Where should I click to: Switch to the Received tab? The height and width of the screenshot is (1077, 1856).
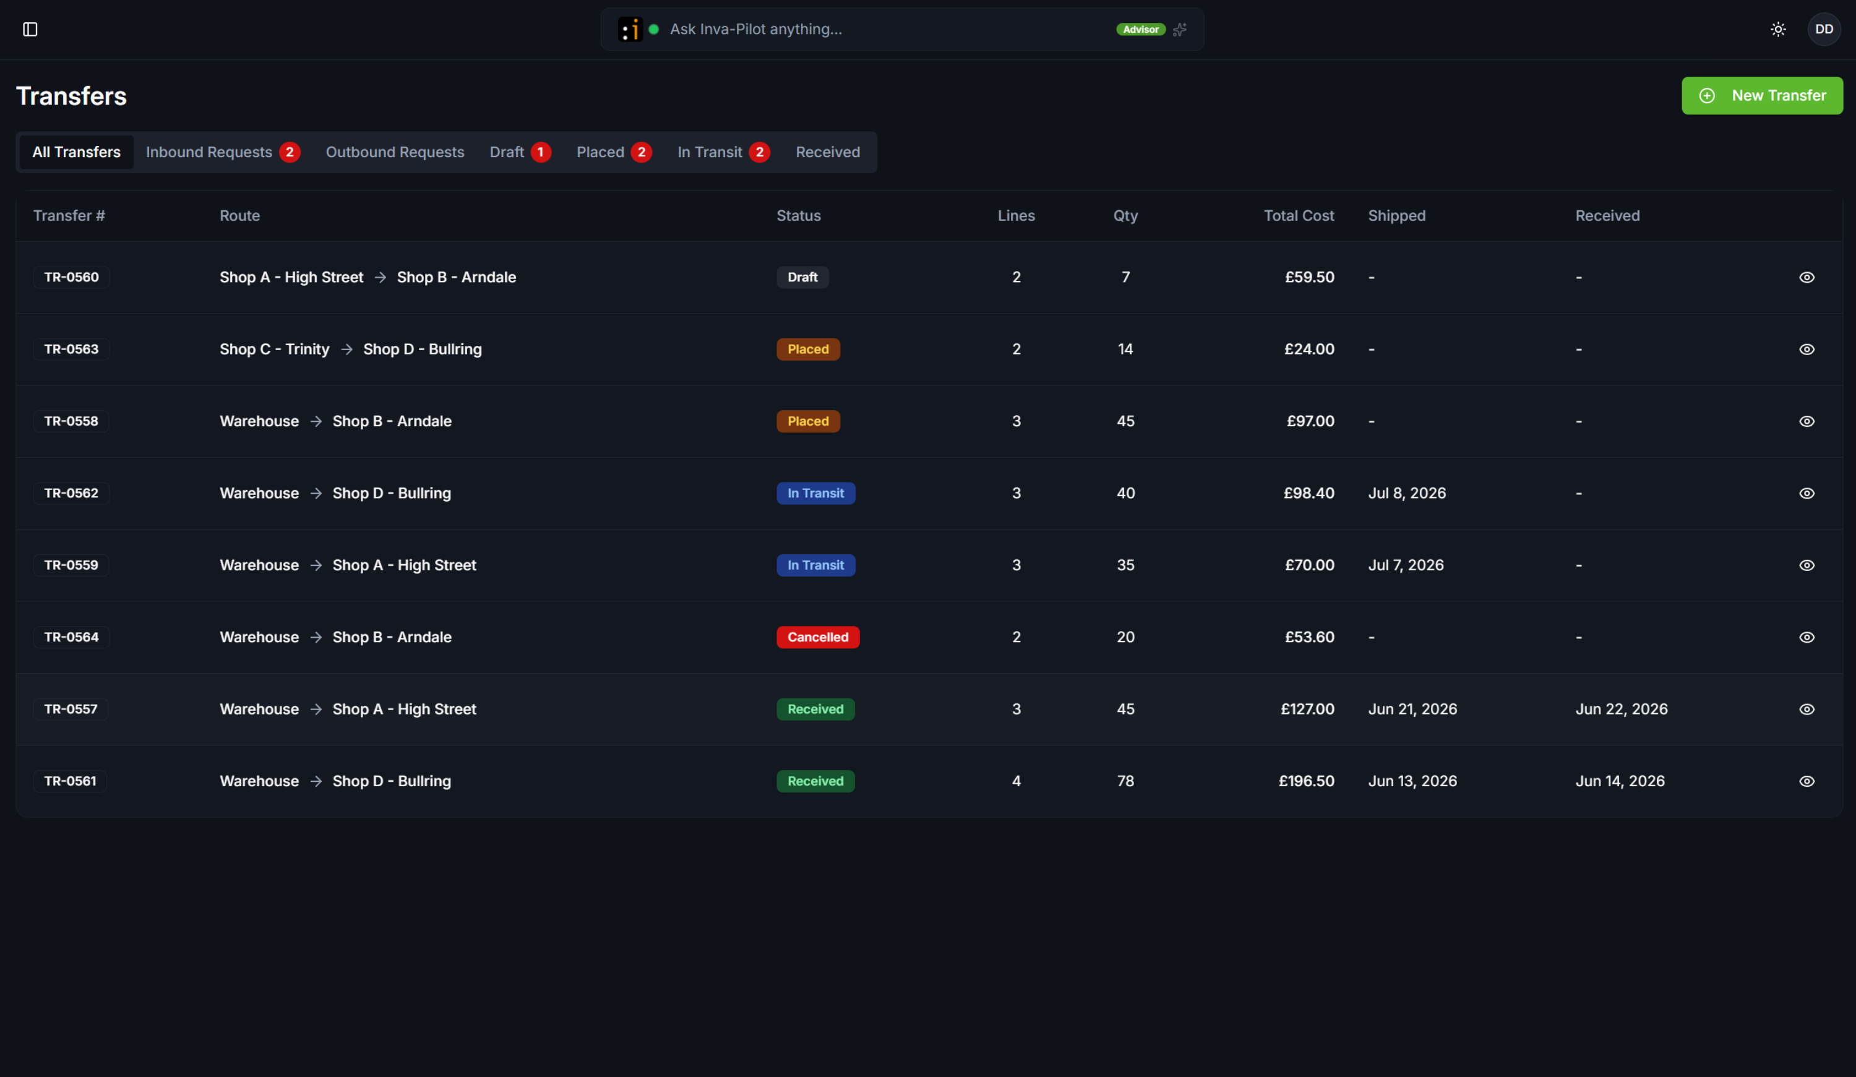coord(827,152)
